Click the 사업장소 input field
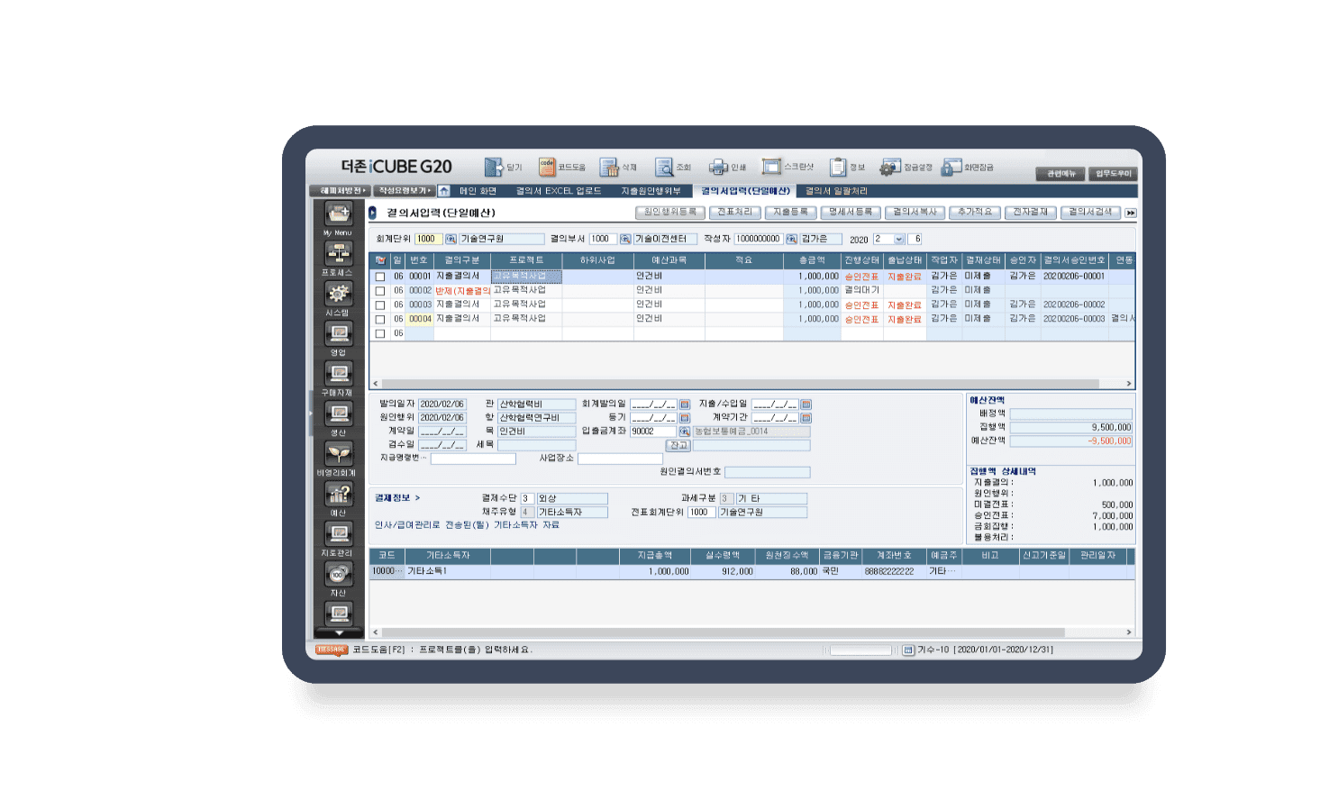1320x809 pixels. coord(620,459)
